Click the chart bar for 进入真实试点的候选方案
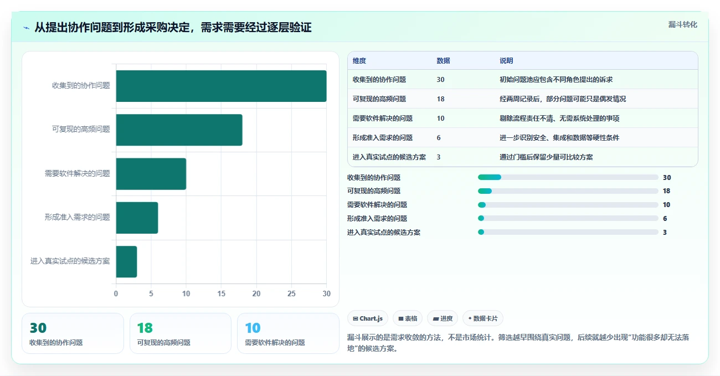This screenshot has height=376, width=720. [x=126, y=261]
